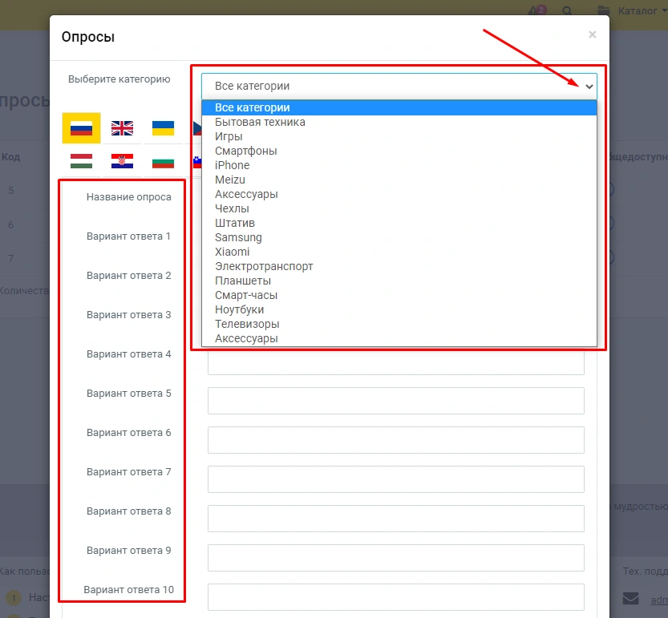Viewport: 668px width, 618px height.
Task: Select the Hungarian flag language
Action: (81, 161)
